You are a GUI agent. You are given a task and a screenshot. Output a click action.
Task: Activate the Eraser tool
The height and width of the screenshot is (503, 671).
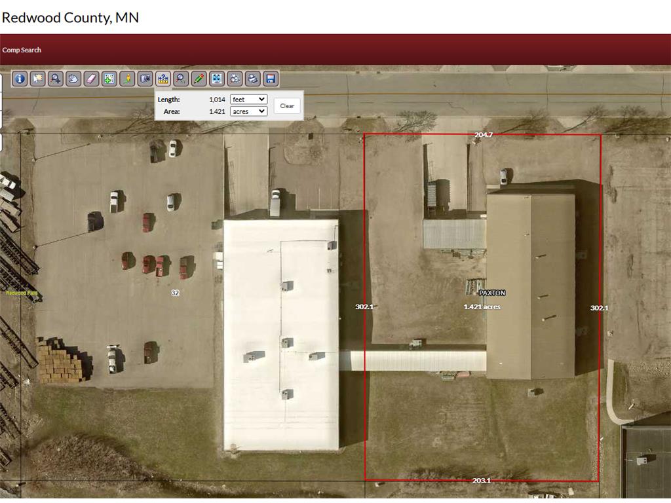pyautogui.click(x=90, y=79)
